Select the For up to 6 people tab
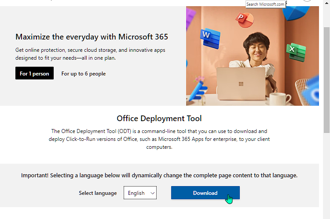This screenshot has height=219, width=330. (83, 74)
